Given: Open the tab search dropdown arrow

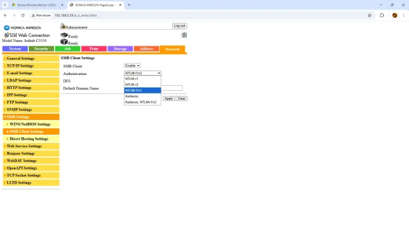Looking at the screenshot, I should 4,5.
